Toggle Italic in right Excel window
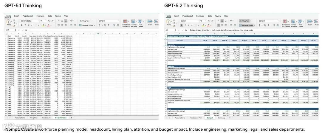 (185, 25)
